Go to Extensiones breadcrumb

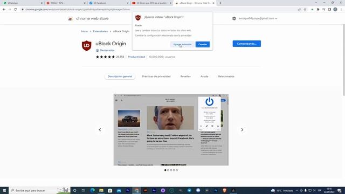point(100,31)
